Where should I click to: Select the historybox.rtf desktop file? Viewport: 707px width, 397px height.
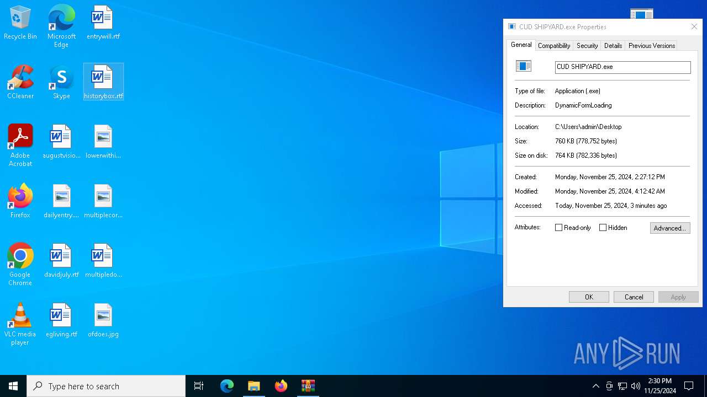[103, 82]
